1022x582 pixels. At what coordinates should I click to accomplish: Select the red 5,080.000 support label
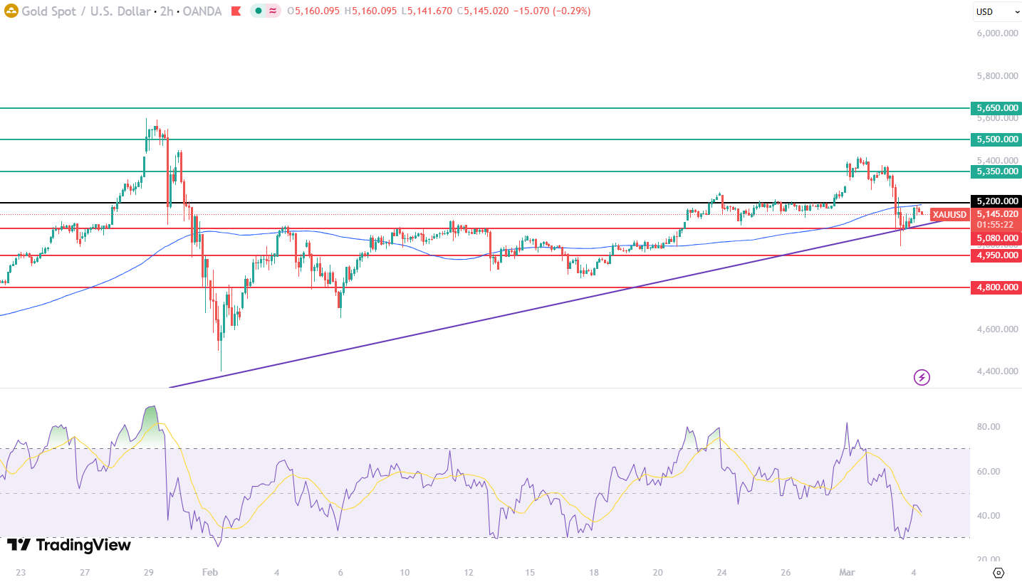[x=996, y=238]
